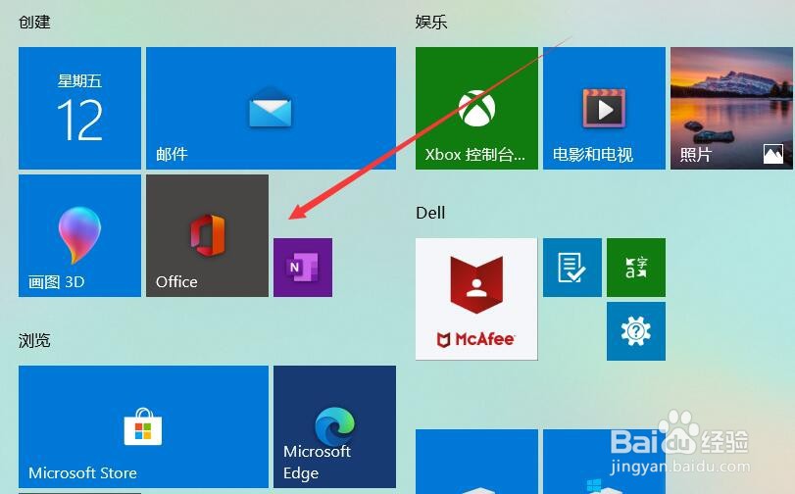
Task: Launch the Microsoft Edge tile
Action: click(334, 426)
